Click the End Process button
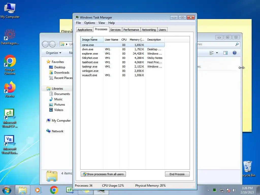 click(177, 174)
